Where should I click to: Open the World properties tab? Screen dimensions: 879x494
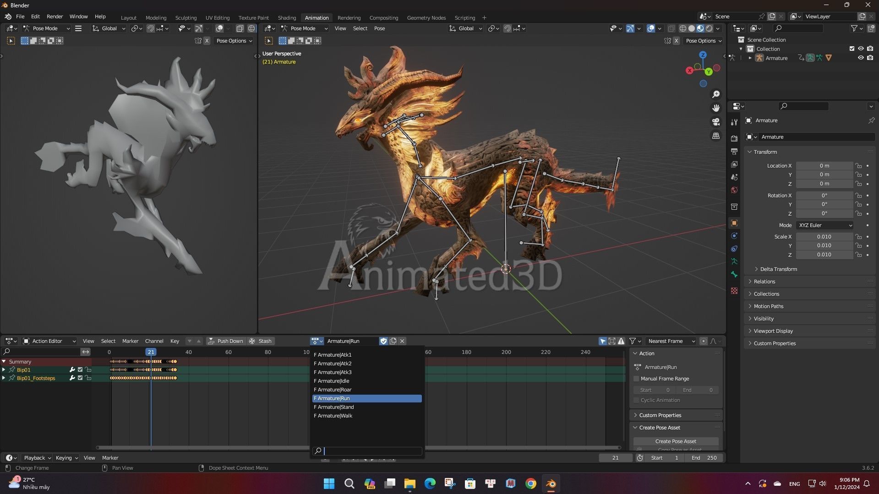(x=734, y=190)
